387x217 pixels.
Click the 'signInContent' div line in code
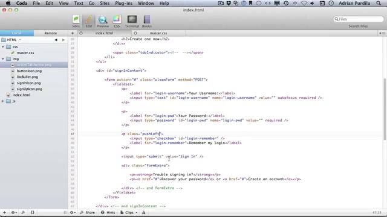click(x=121, y=71)
